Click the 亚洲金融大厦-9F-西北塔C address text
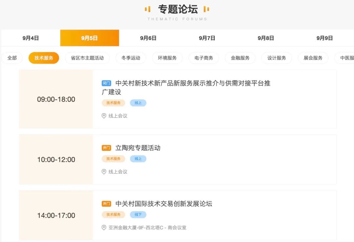354x242 pixels. 147,227
